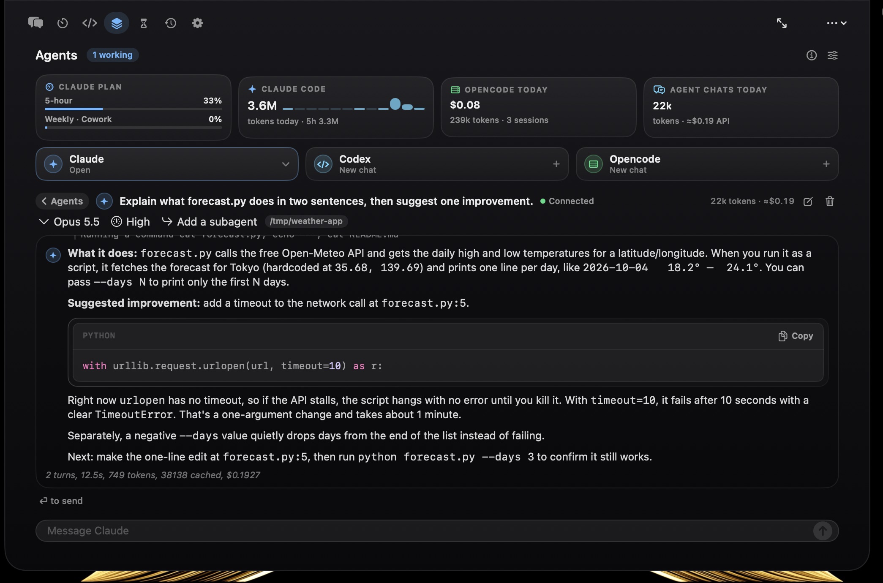
Task: Click the 1 working status badge
Action: [x=112, y=55]
